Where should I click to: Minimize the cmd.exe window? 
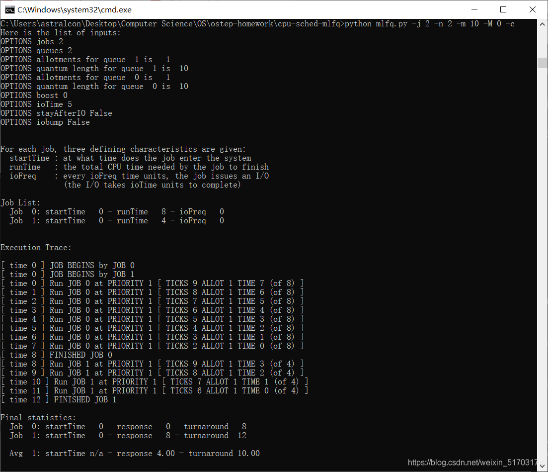tap(474, 9)
